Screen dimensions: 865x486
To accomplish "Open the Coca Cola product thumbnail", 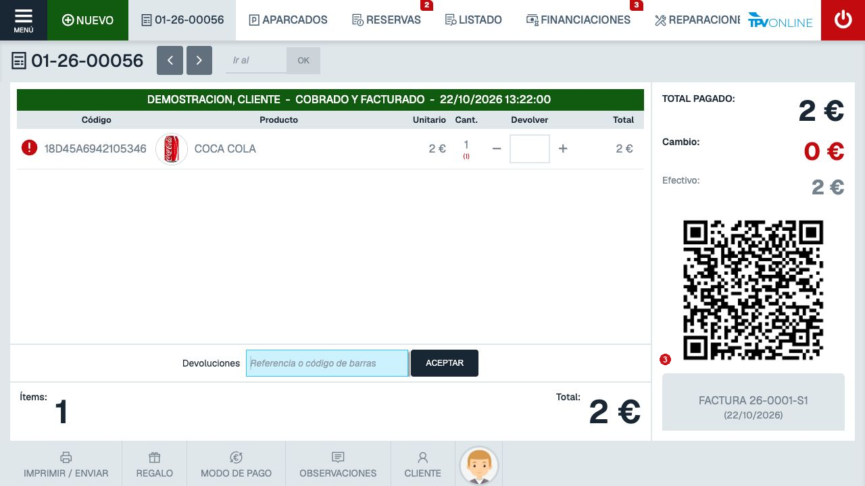I will pyautogui.click(x=172, y=148).
